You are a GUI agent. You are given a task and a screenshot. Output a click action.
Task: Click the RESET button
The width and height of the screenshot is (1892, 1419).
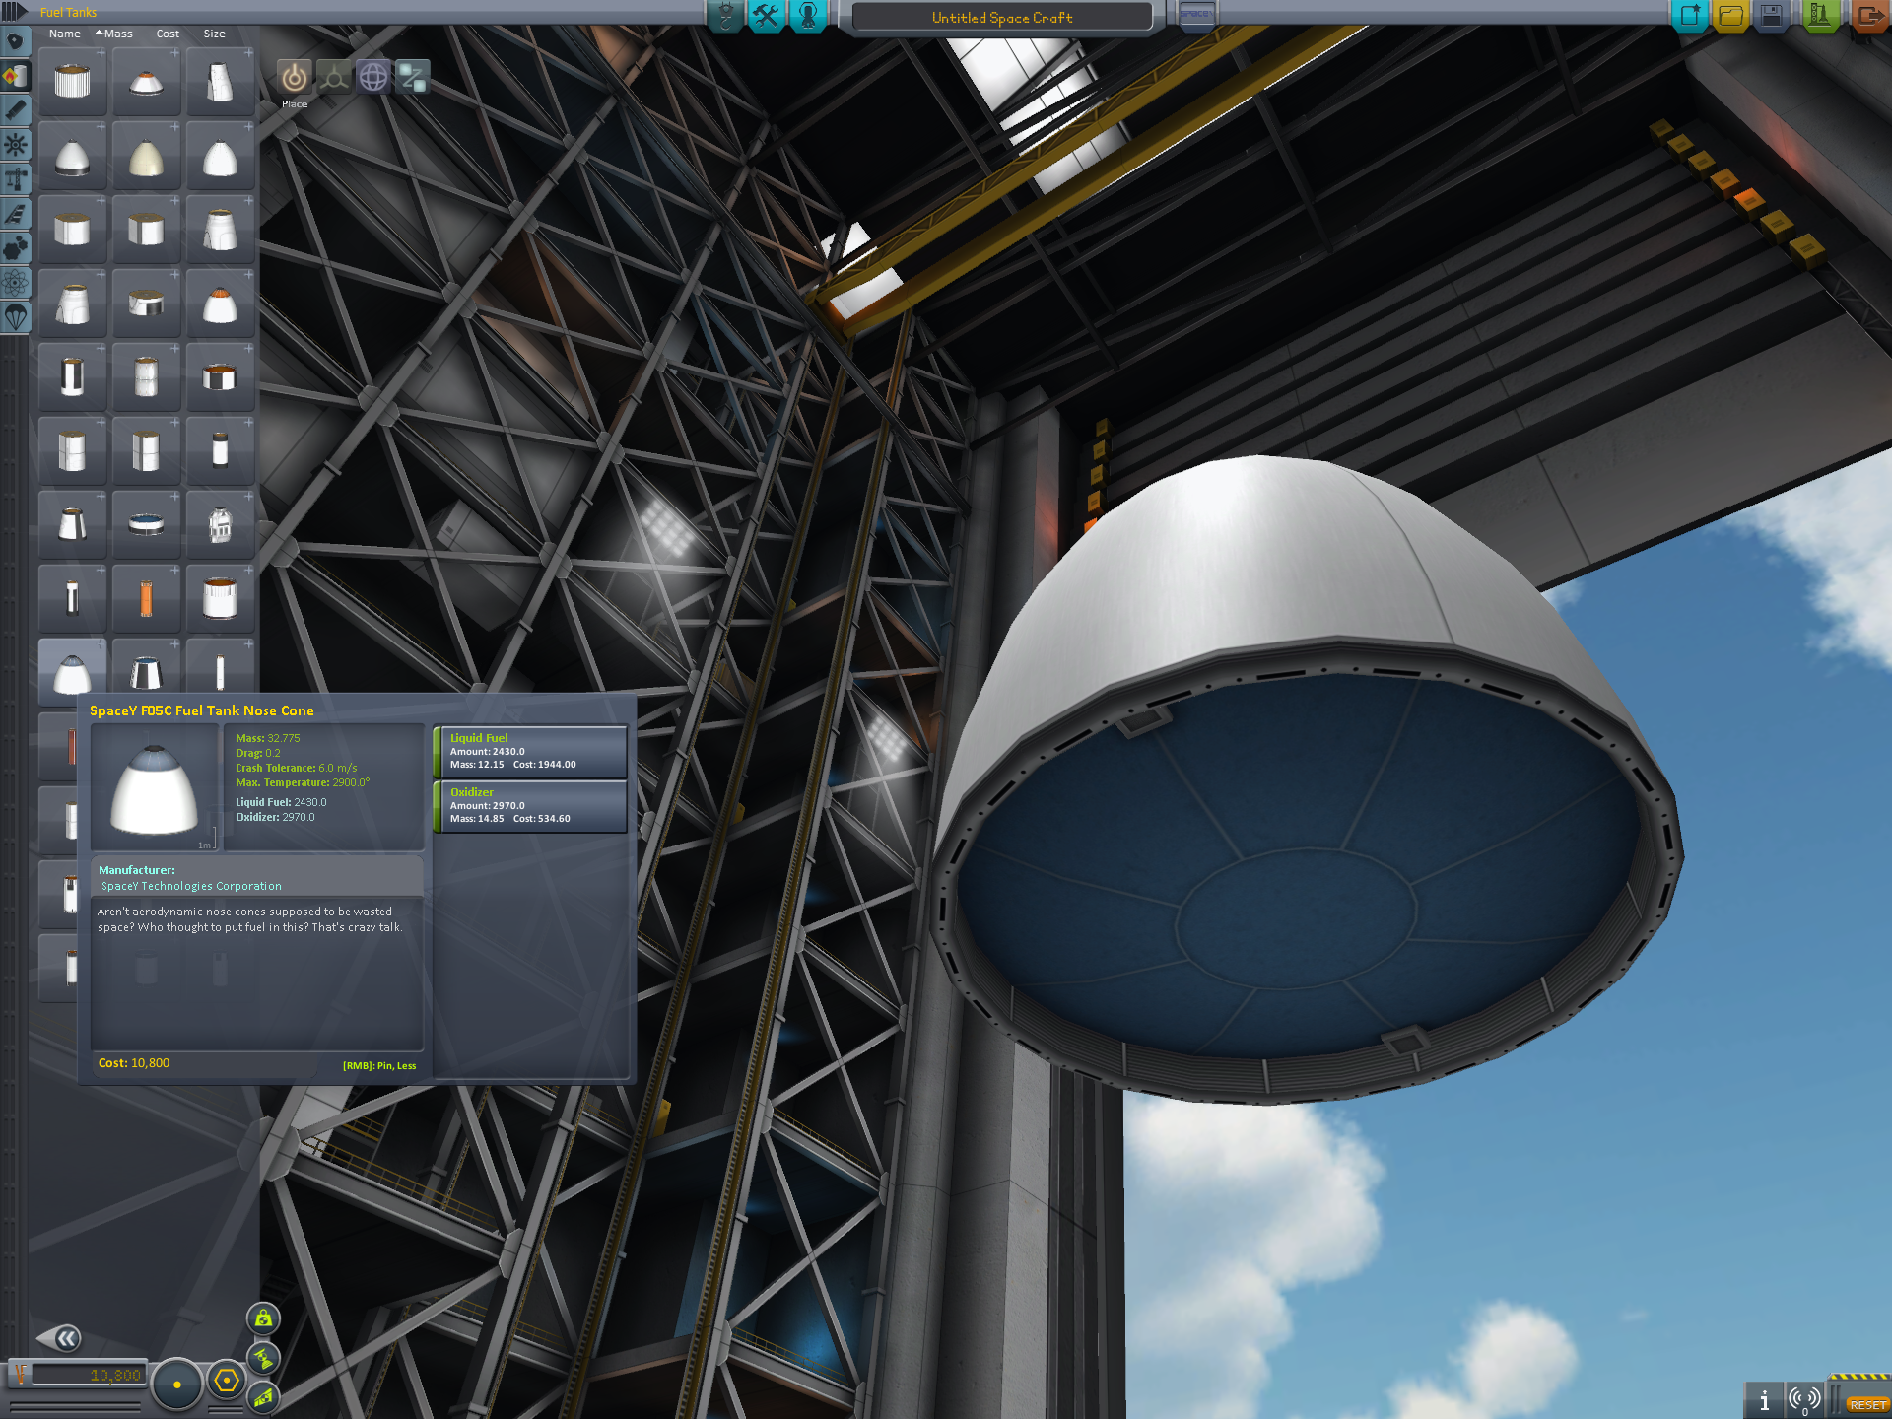[1866, 1404]
